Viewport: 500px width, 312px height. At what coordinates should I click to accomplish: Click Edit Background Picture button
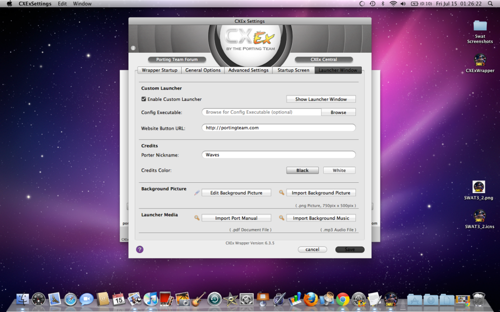tap(236, 193)
